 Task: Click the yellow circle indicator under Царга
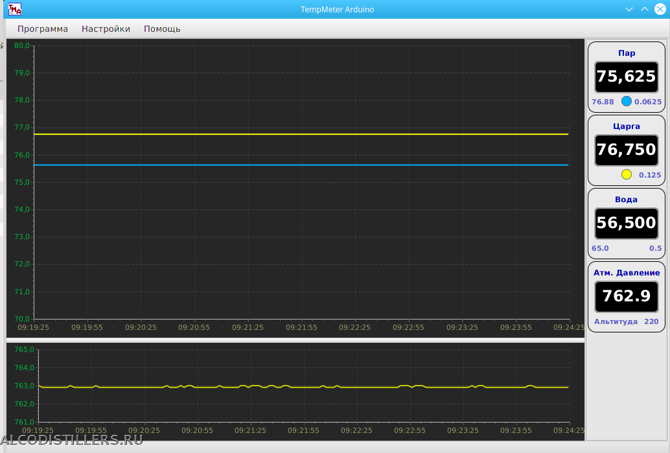(x=627, y=174)
